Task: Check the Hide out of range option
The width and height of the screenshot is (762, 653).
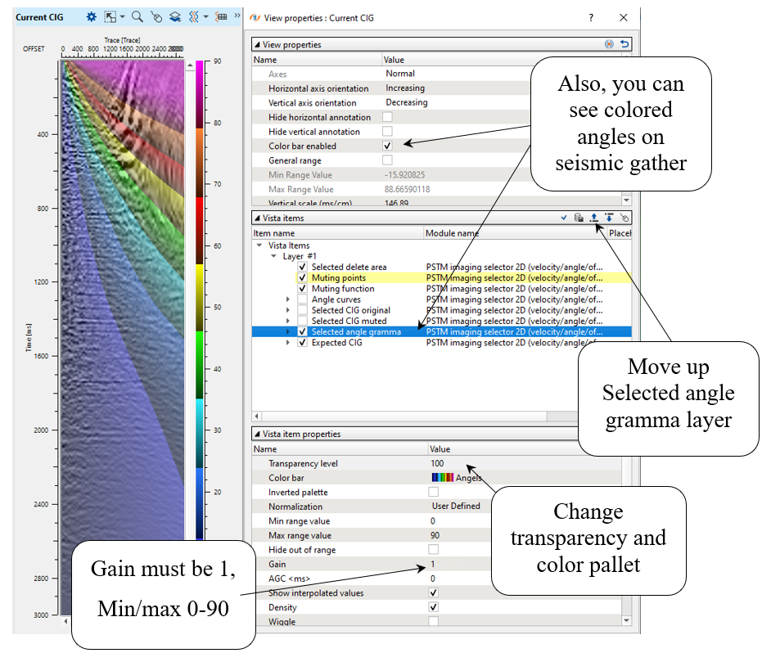Action: (x=434, y=550)
